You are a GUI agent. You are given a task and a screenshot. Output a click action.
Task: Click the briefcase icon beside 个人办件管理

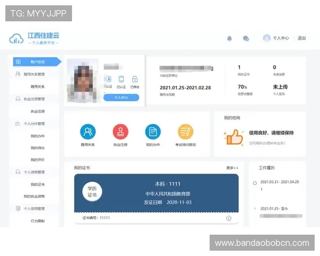pyautogui.click(x=18, y=124)
